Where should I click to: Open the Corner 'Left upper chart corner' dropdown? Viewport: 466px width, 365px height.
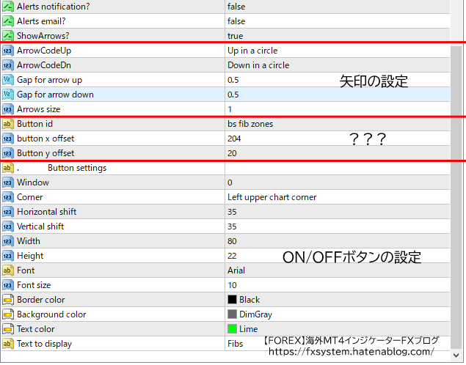click(338, 197)
